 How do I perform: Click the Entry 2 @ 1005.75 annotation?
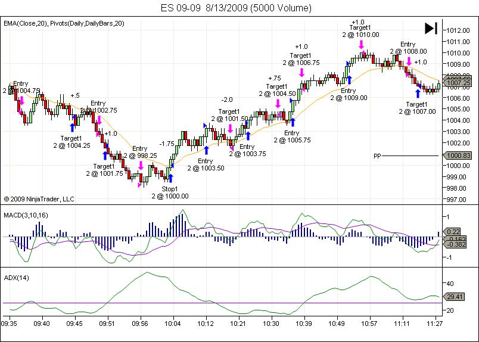click(292, 136)
